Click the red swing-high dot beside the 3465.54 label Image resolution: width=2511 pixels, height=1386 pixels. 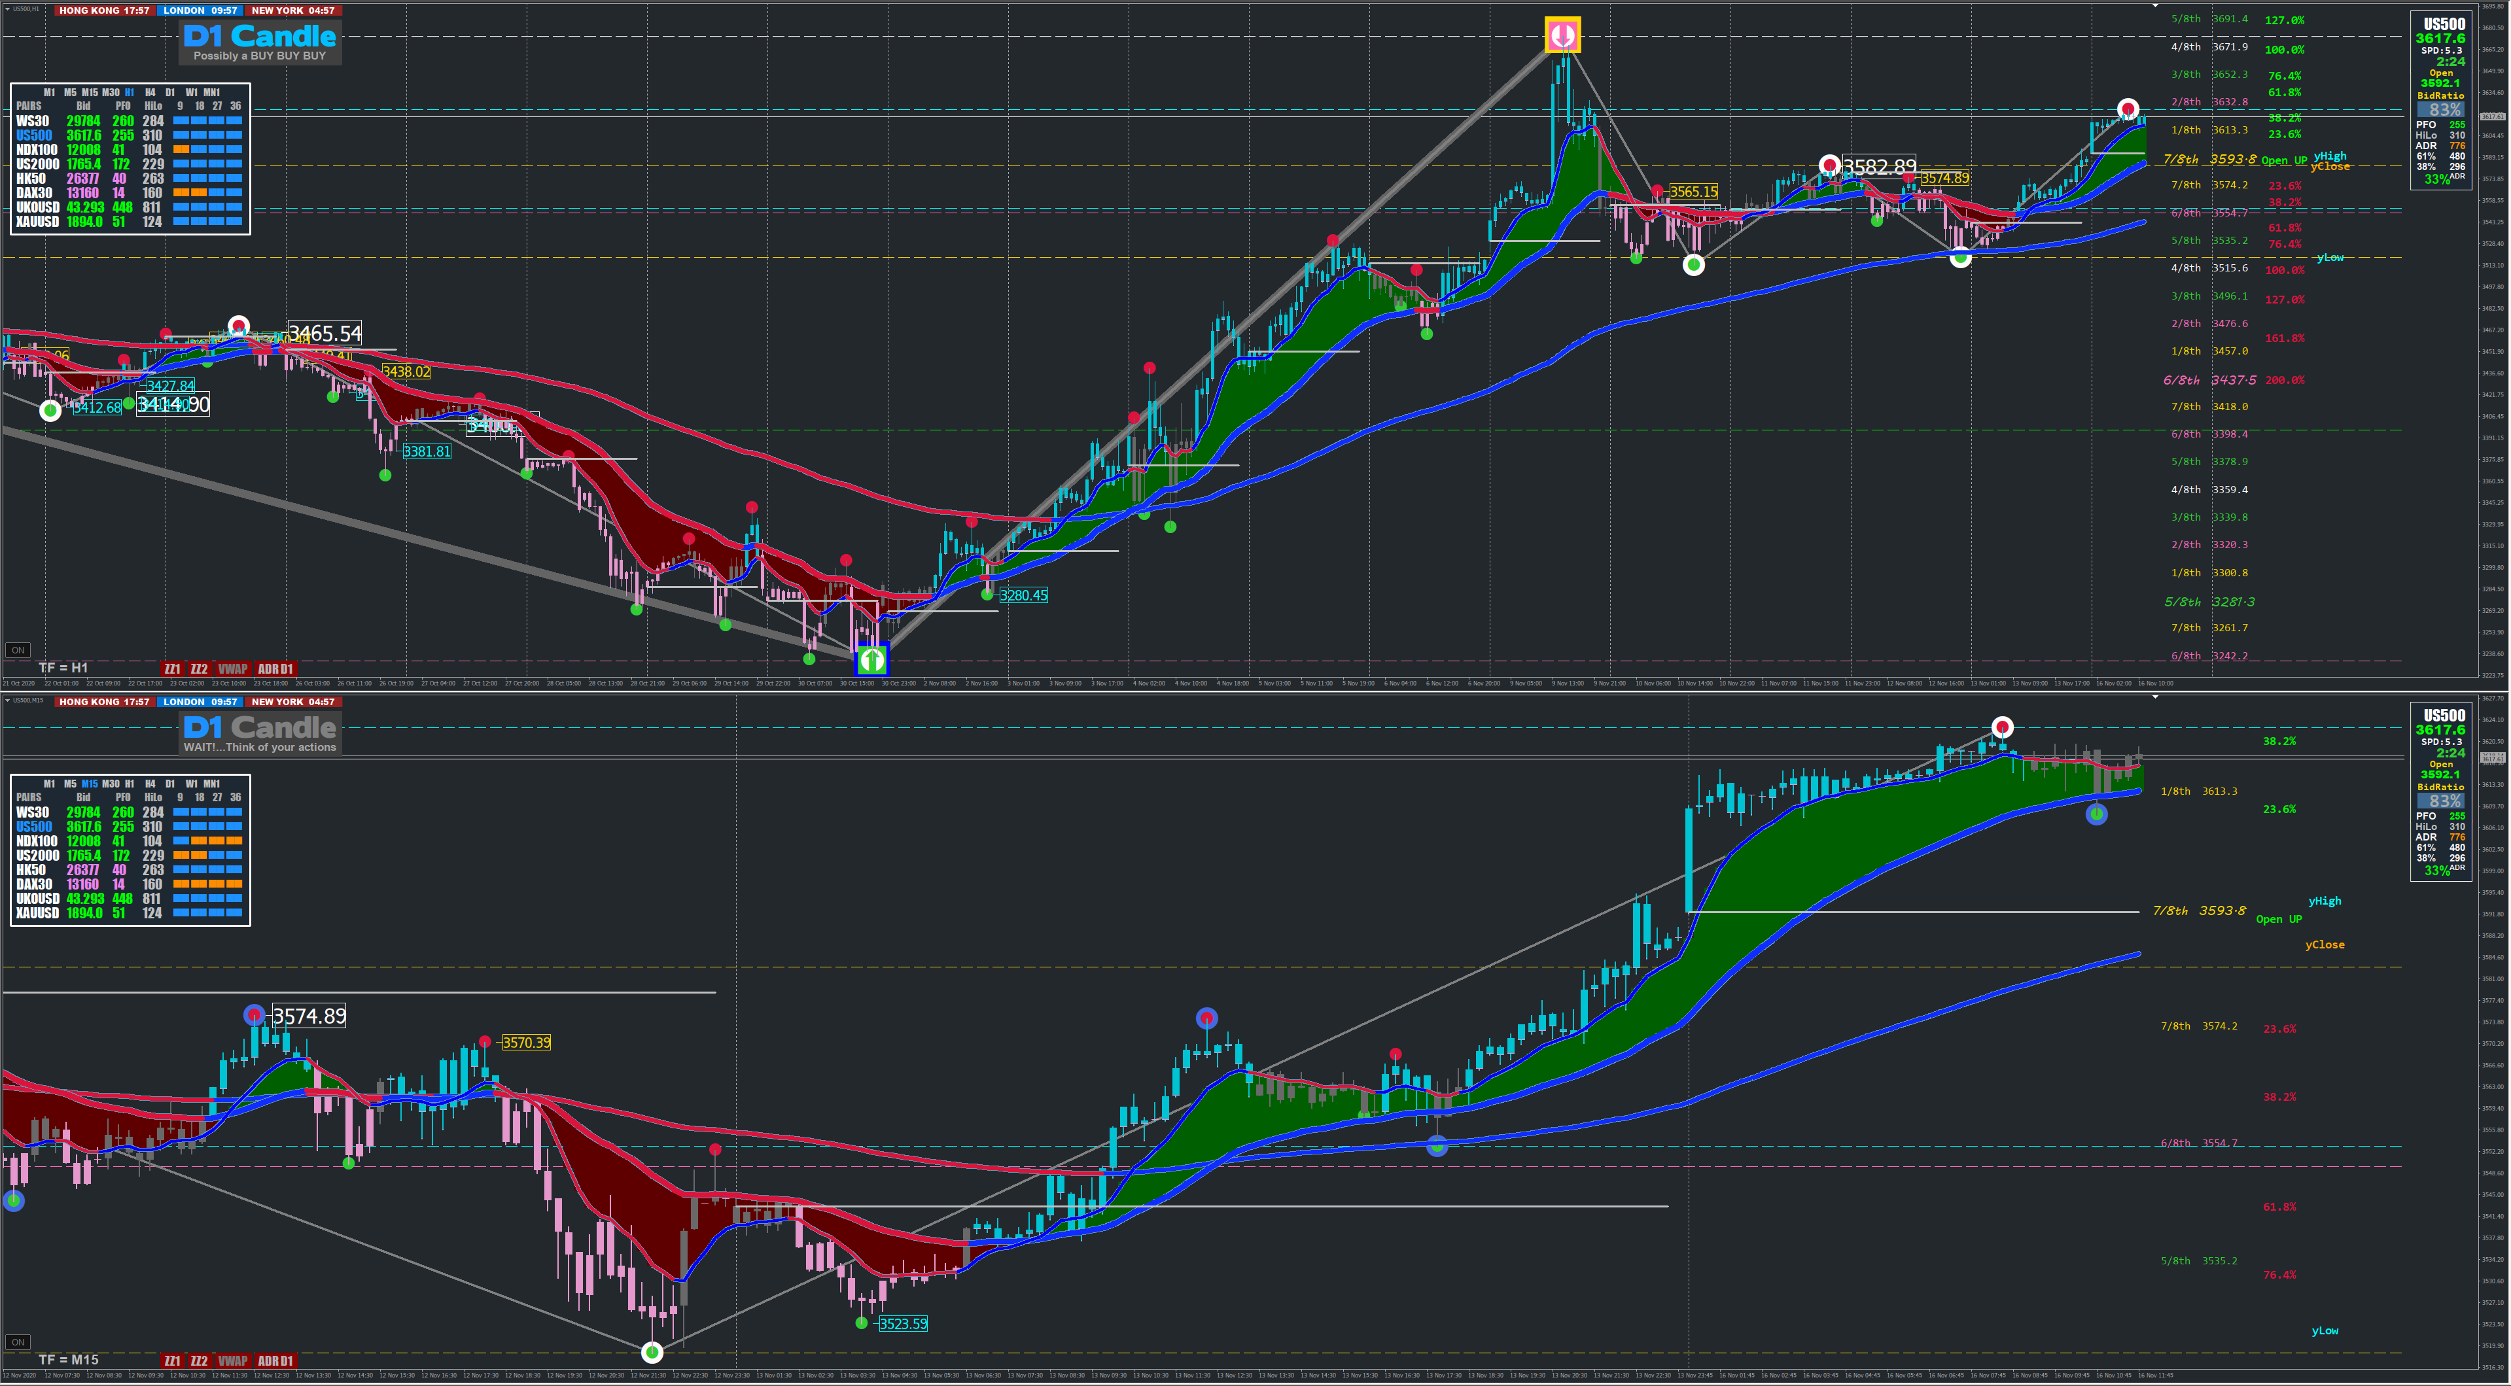tap(239, 326)
